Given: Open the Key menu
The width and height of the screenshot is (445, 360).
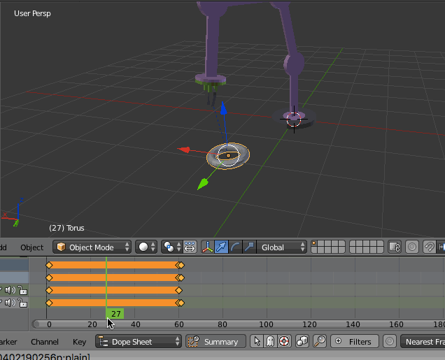Looking at the screenshot, I should 79,342.
